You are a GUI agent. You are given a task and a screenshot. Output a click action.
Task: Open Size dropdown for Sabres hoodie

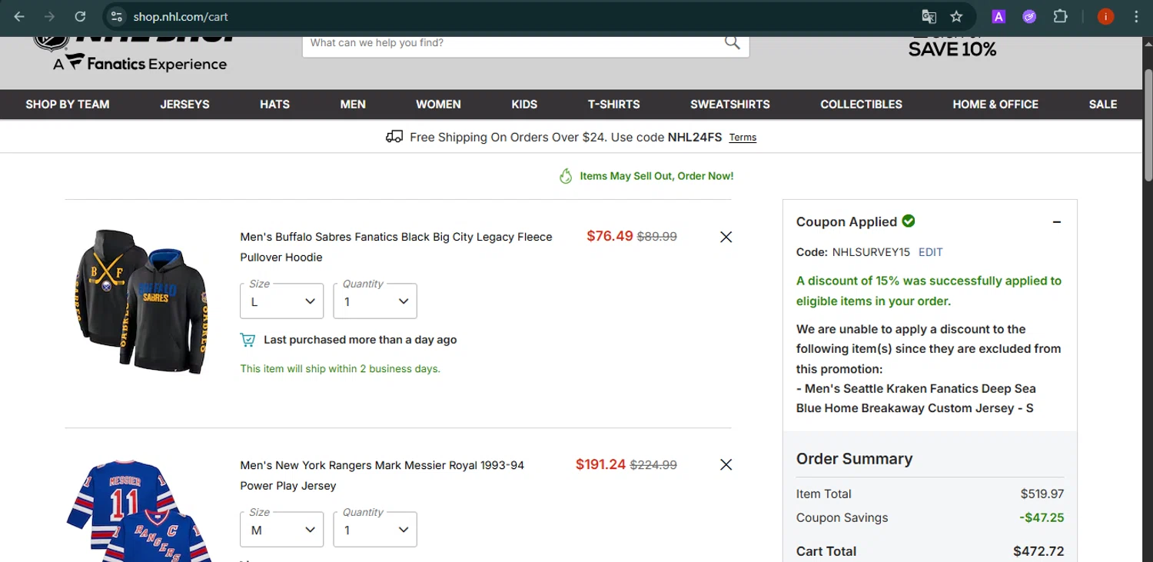click(282, 301)
